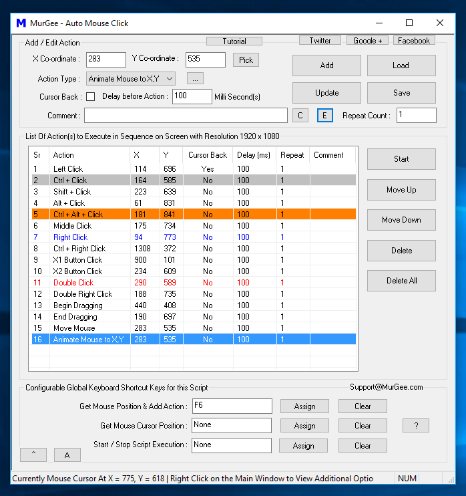
Task: Select the red Double Click row
Action: [194, 283]
